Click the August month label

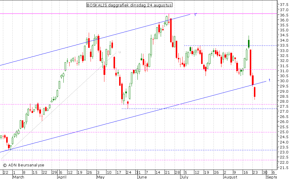pos(231,177)
